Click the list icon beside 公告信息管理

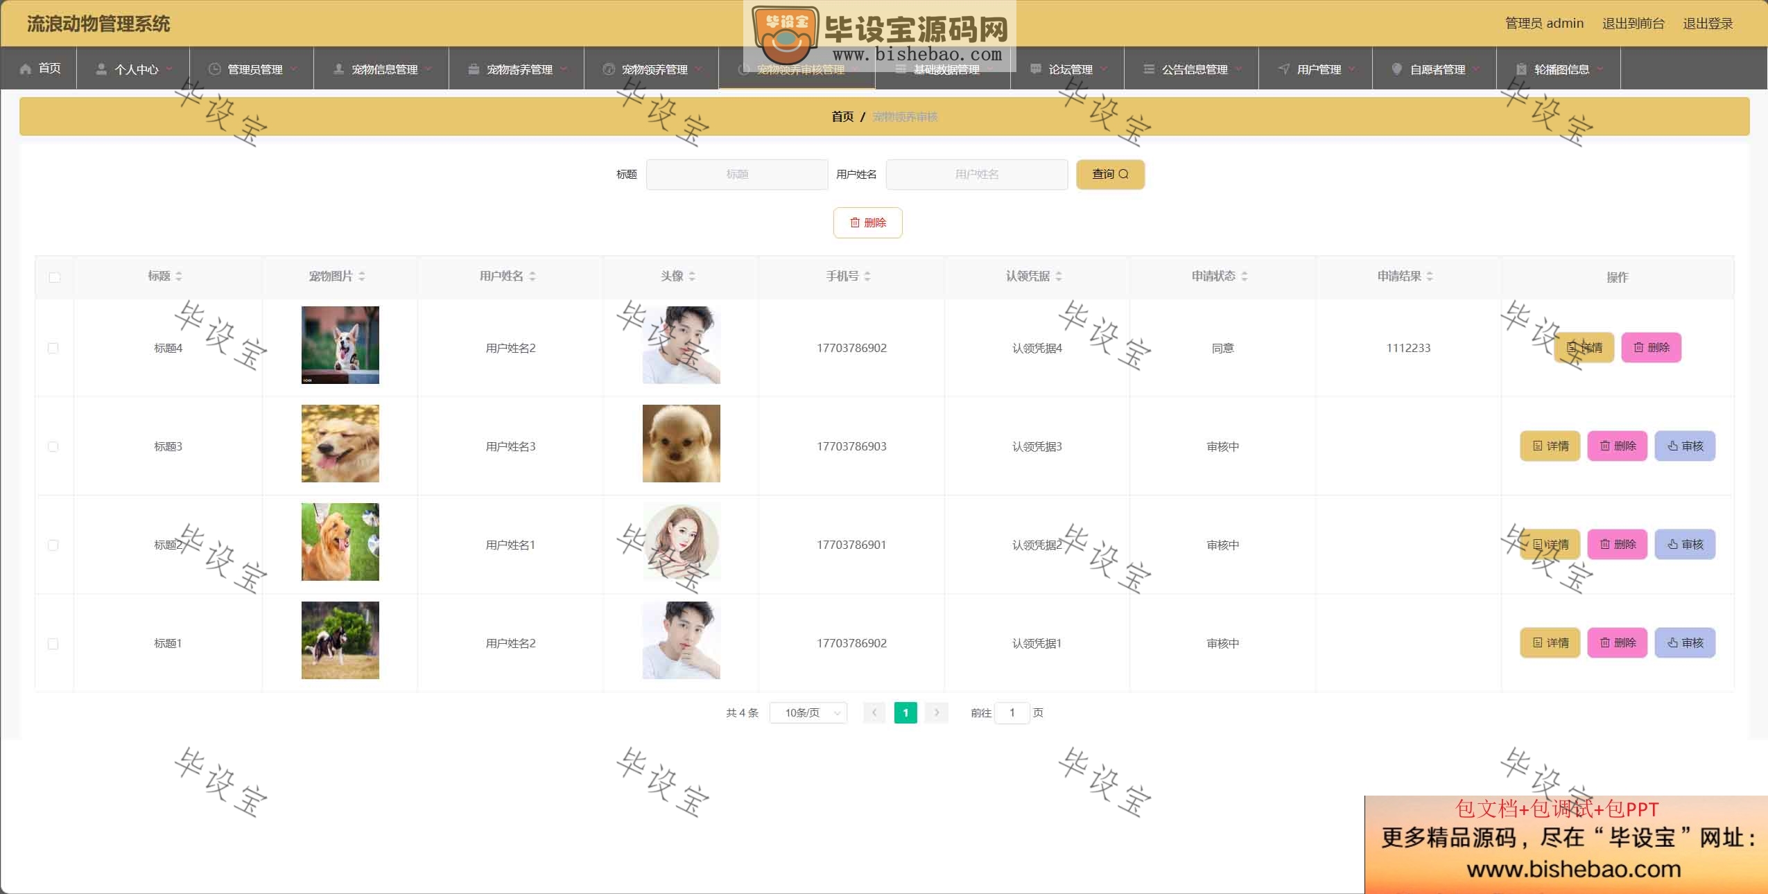tap(1148, 69)
